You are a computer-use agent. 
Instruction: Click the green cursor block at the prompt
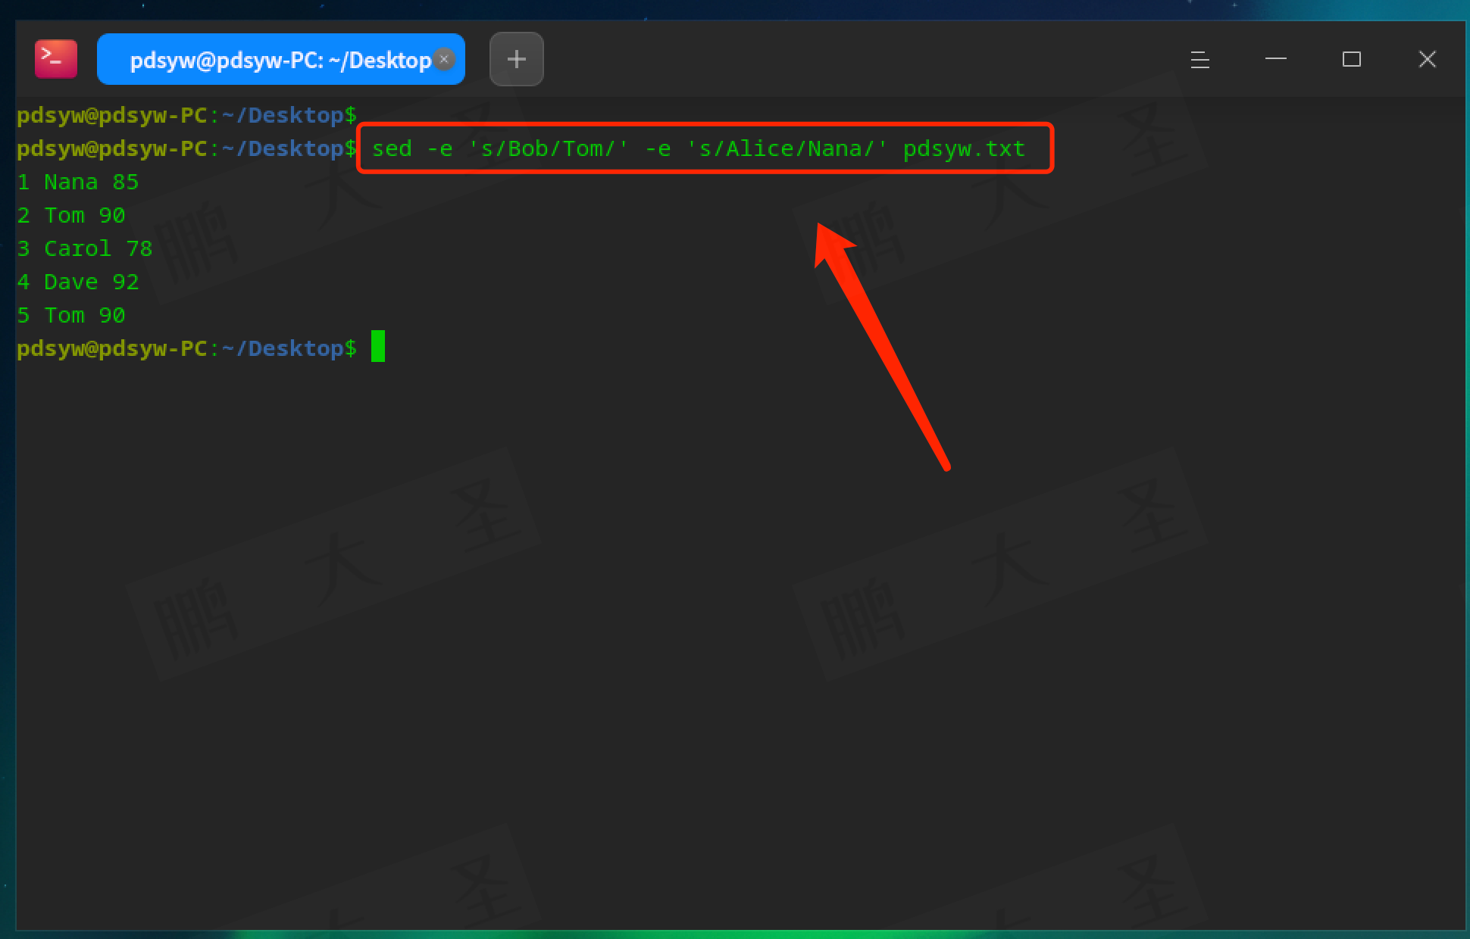(x=378, y=347)
